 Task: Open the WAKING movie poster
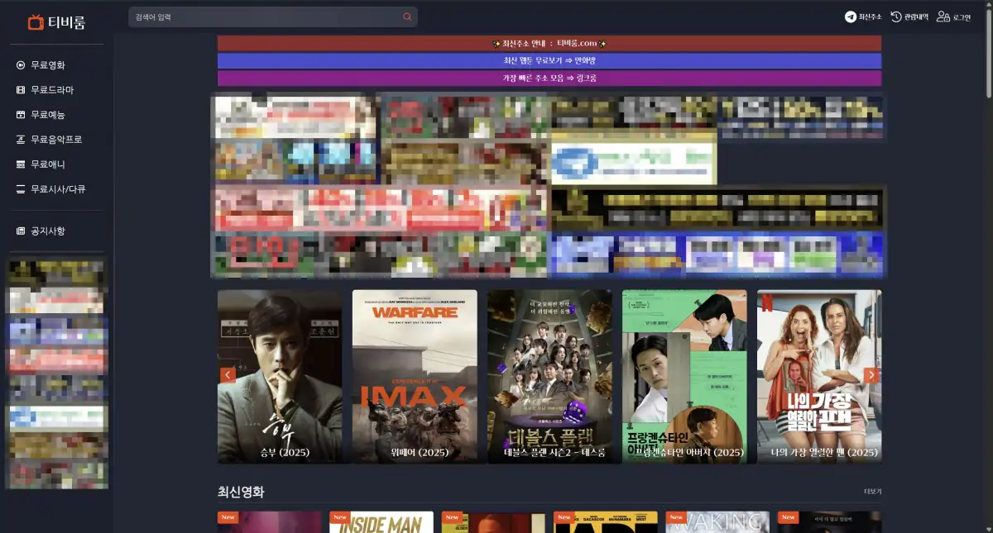point(717,522)
